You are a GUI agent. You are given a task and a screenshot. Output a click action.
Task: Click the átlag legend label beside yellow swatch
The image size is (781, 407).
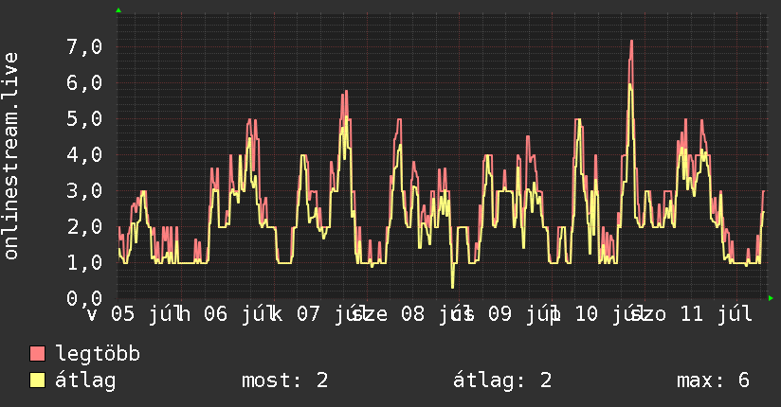[85, 380]
